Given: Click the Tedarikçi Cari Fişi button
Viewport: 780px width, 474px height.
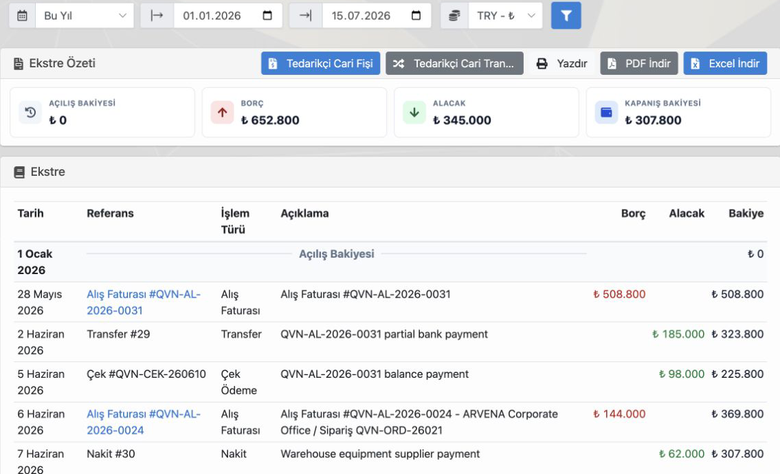Looking at the screenshot, I should 320,63.
